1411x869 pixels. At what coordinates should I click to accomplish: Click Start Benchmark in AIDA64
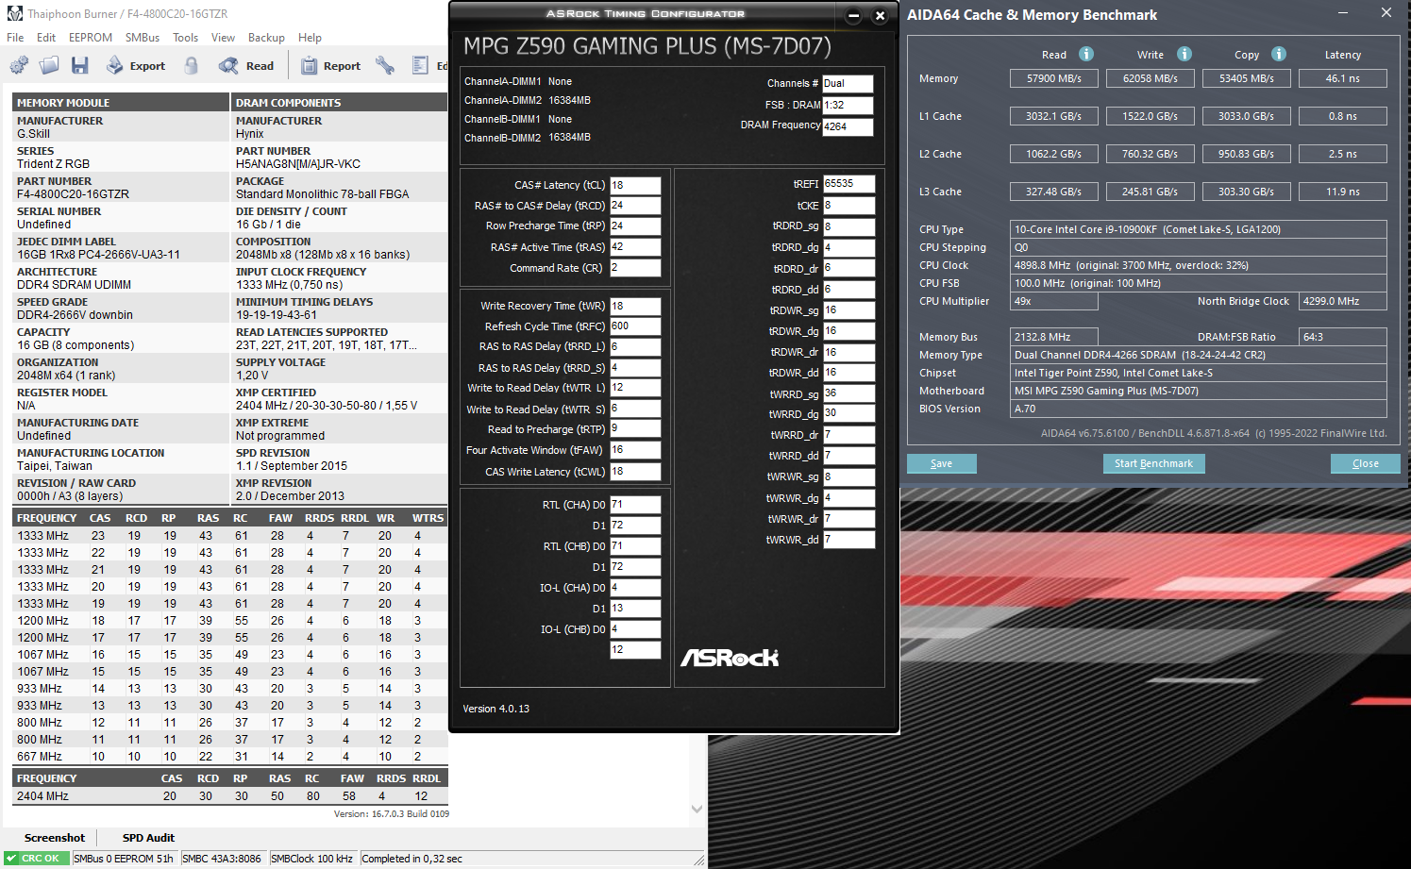(x=1153, y=463)
